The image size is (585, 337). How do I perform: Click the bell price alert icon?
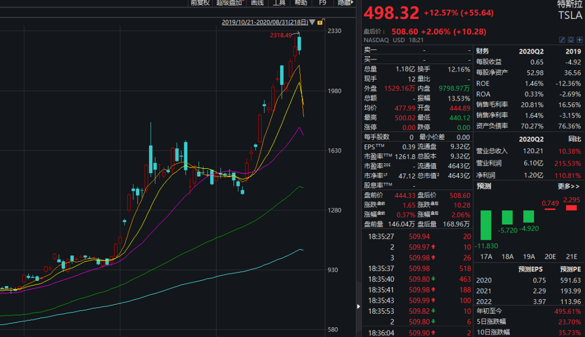pyautogui.click(x=571, y=40)
